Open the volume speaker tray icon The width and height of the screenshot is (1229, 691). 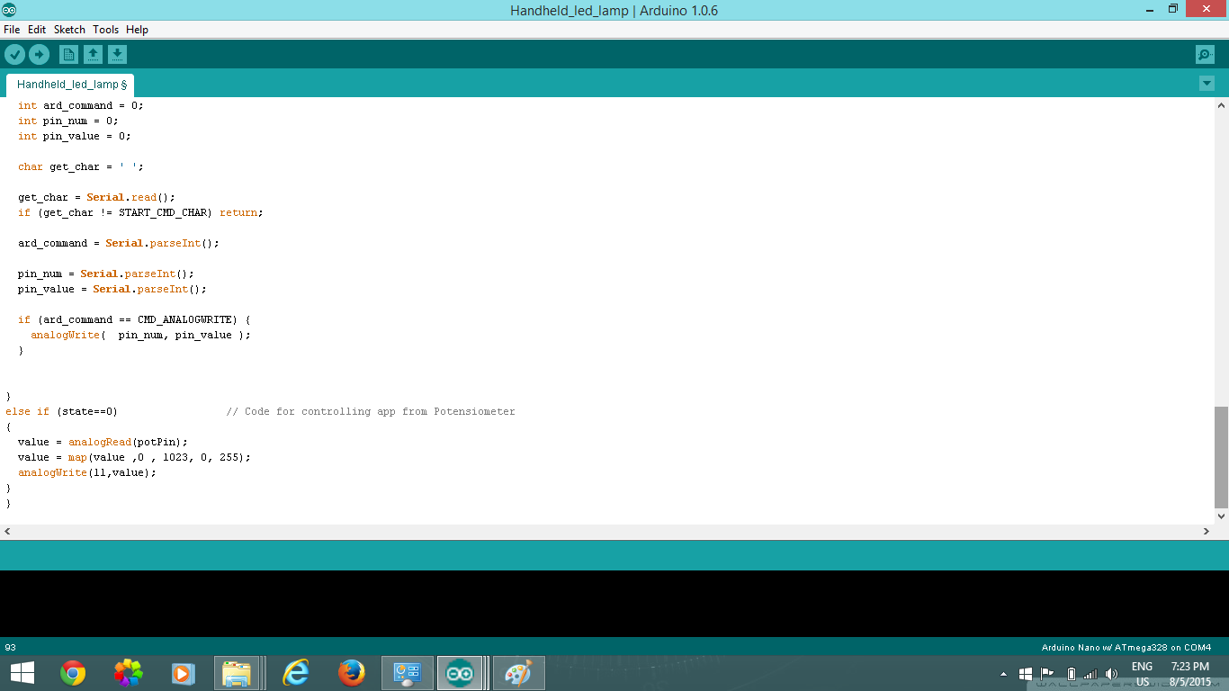[x=1111, y=674]
